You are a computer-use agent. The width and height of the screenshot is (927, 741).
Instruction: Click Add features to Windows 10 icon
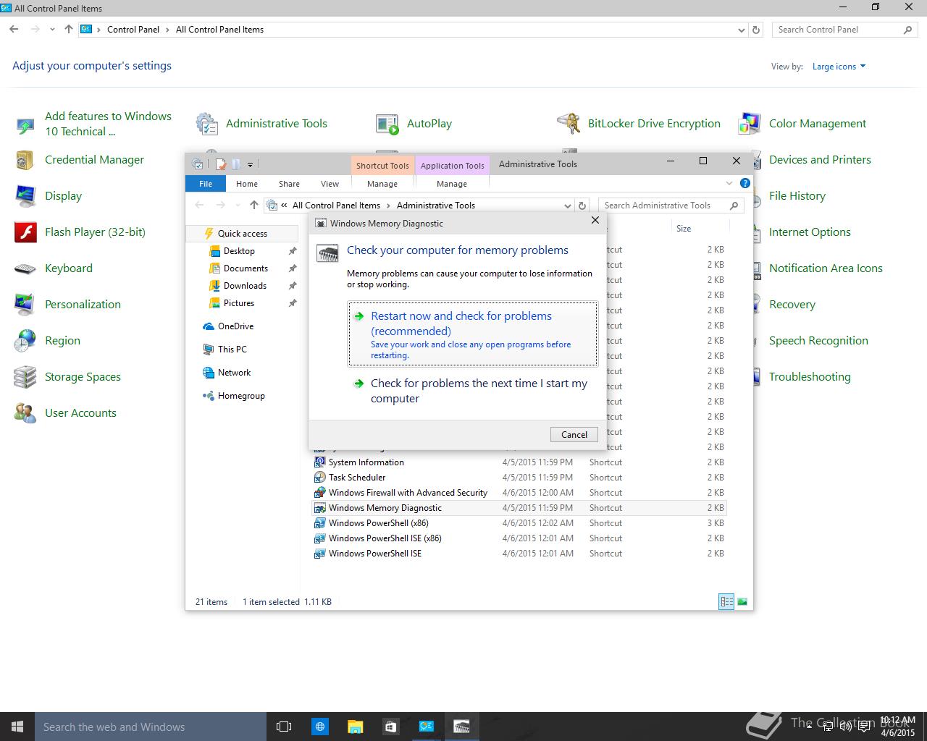tap(25, 127)
